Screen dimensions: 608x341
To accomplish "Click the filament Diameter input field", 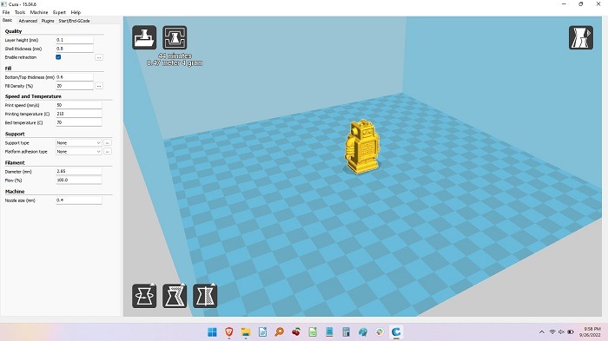I will pyautogui.click(x=79, y=171).
